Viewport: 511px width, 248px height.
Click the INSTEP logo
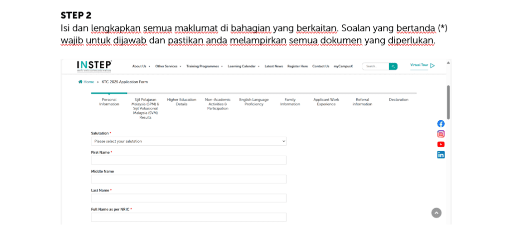[x=94, y=66]
